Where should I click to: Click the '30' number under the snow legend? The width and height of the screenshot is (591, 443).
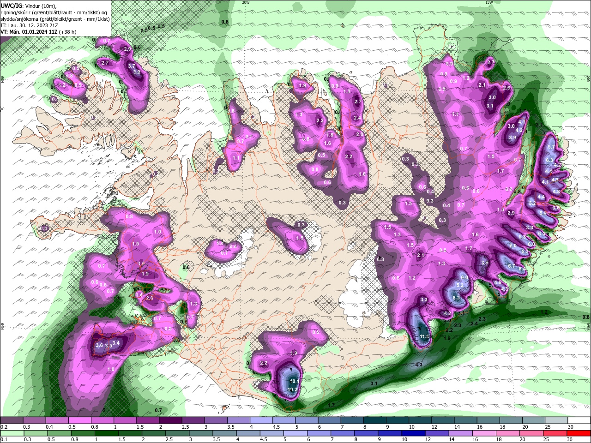[x=570, y=427]
